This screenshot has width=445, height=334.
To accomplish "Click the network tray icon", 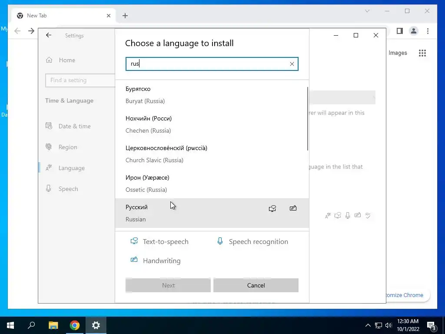I will tap(379, 325).
